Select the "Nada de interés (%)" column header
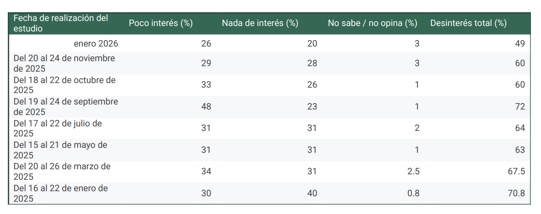The image size is (541, 214). tap(260, 23)
